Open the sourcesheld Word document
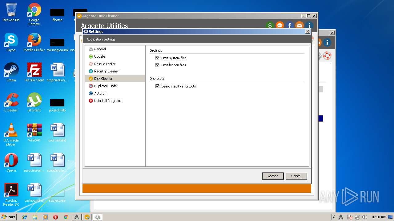394x221 pixels. (x=57, y=133)
